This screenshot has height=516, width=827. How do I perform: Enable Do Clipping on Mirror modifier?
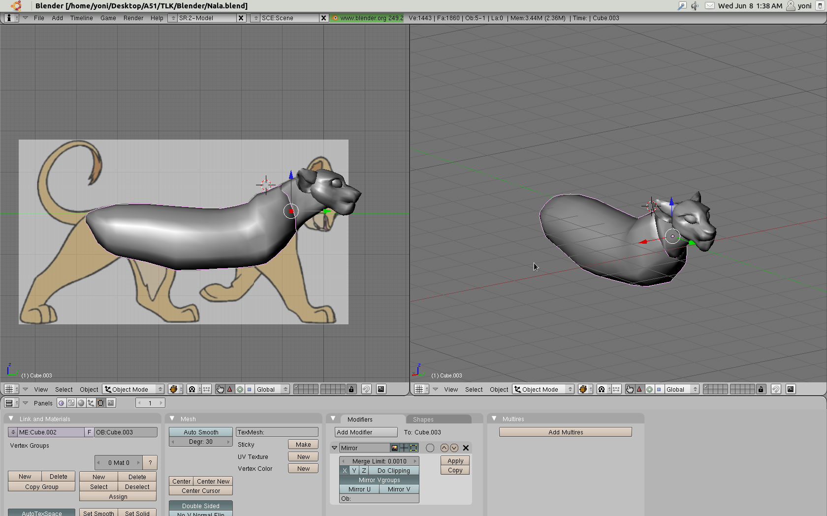click(x=393, y=470)
